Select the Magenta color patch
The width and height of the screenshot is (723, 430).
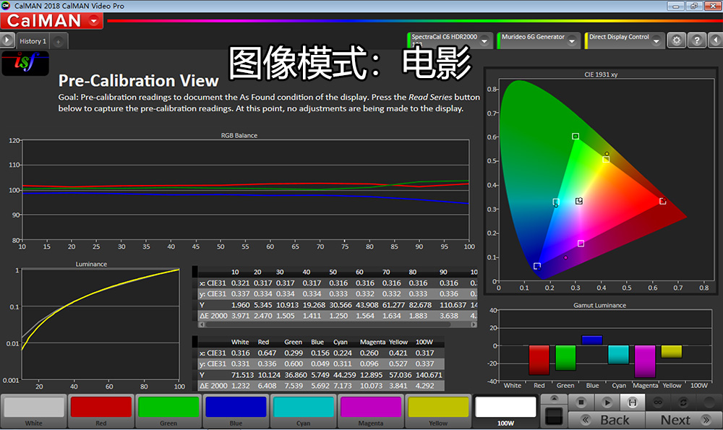[371, 410]
